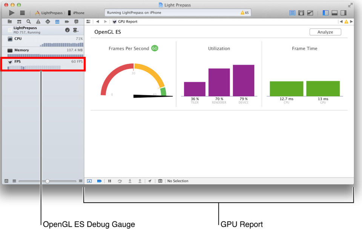The height and width of the screenshot is (231, 362).
Task: Show the Version editor
Action: click(x=310, y=13)
